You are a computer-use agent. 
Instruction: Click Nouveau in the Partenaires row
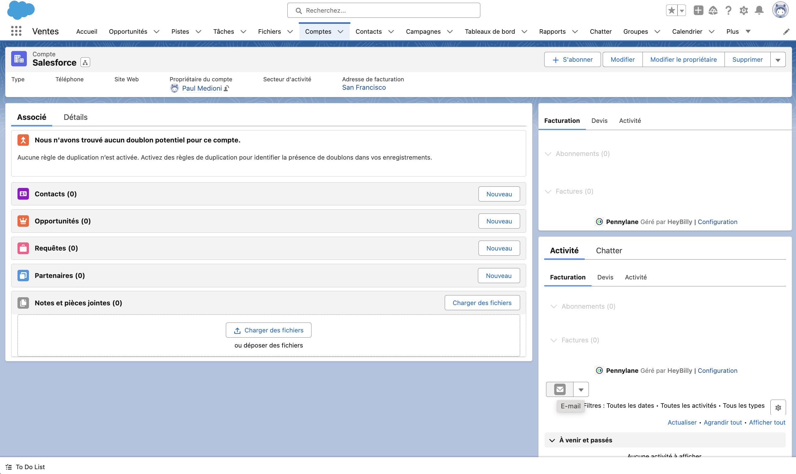point(499,276)
